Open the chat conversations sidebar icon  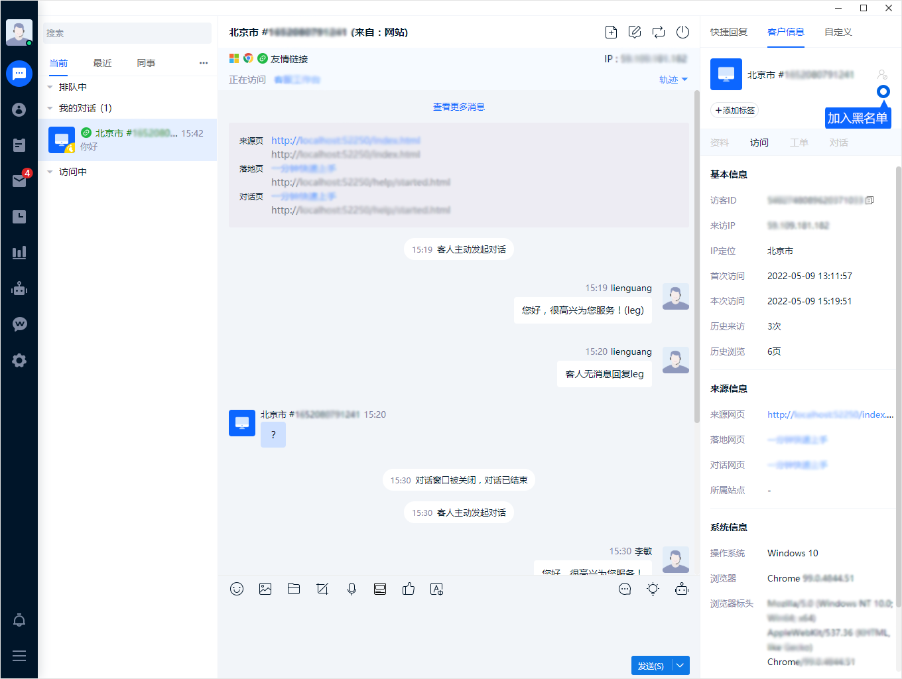pos(19,74)
